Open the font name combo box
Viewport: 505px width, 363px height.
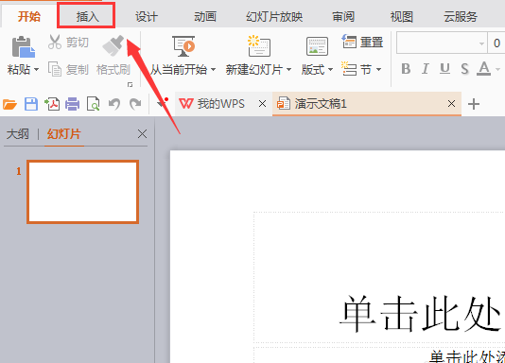pos(442,43)
